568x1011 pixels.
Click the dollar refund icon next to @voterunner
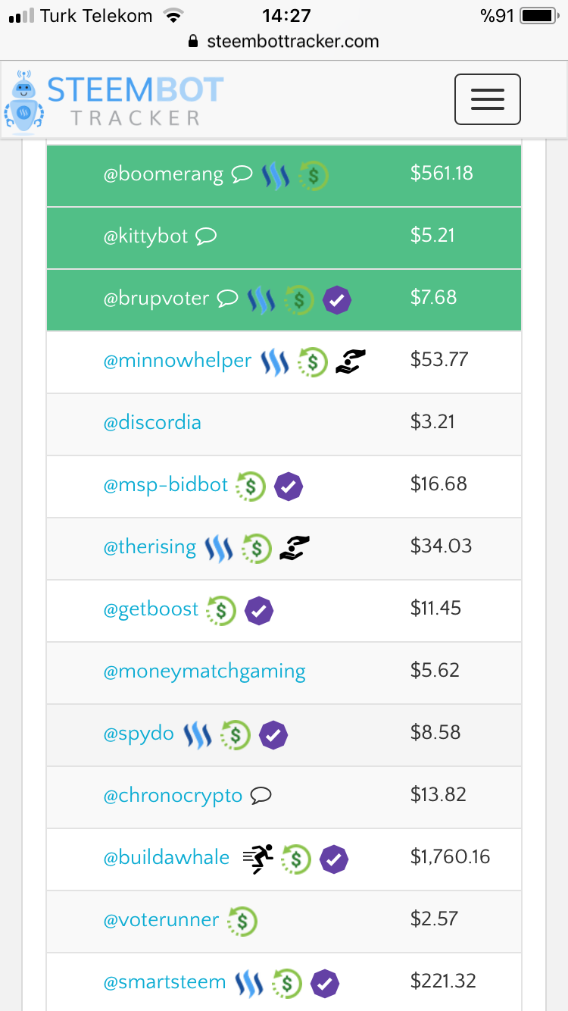[x=242, y=921]
